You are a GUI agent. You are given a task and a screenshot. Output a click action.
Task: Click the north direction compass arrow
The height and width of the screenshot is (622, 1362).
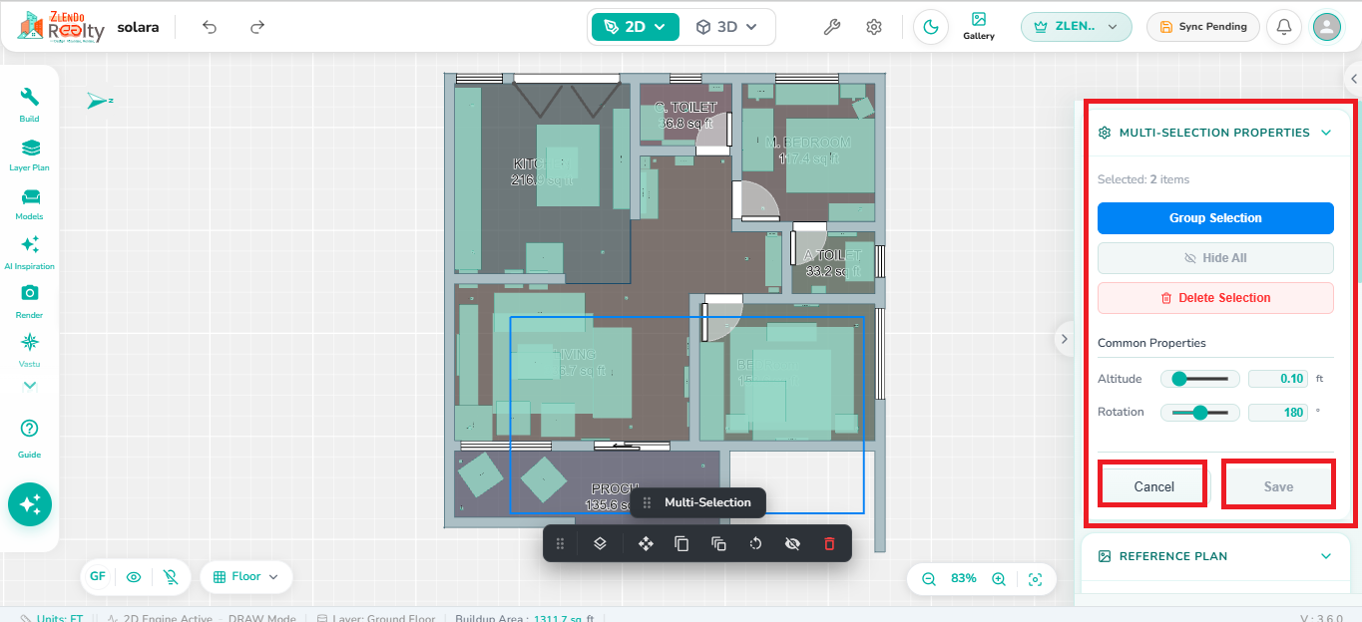coord(99,101)
